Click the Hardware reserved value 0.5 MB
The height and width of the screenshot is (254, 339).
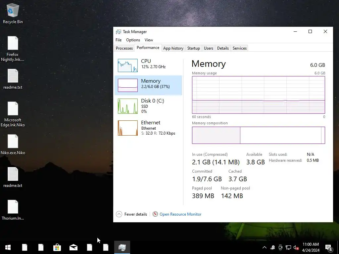(x=313, y=160)
